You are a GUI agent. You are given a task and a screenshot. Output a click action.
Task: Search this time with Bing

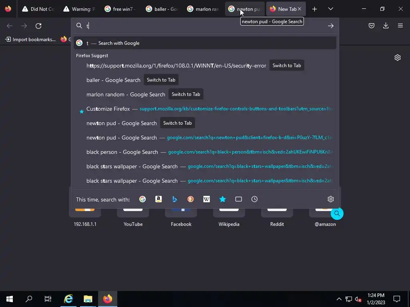coord(175,199)
